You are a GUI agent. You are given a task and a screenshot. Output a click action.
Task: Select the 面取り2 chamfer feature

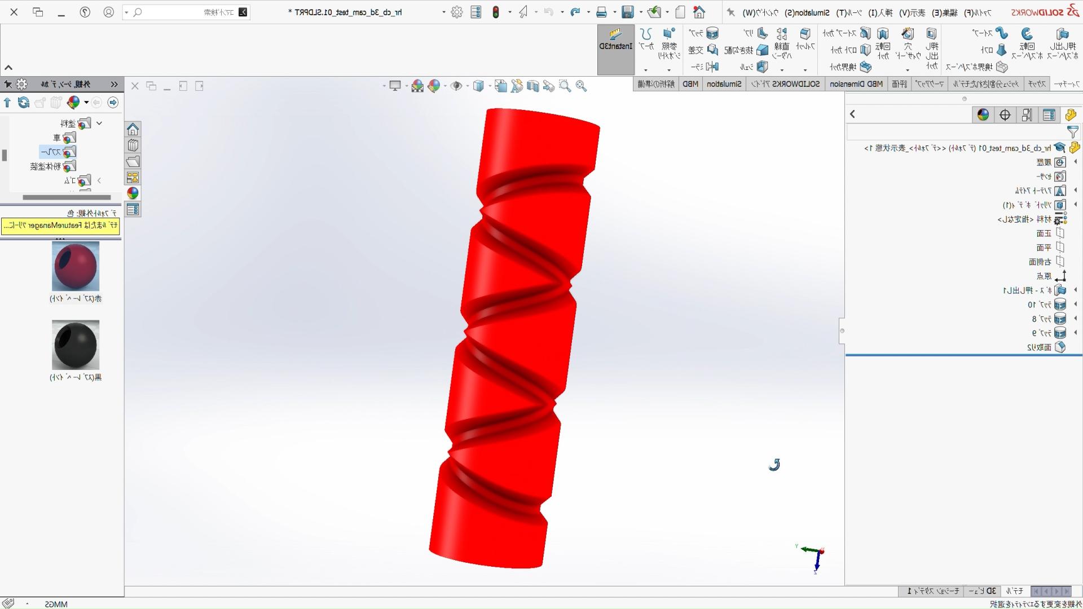[1046, 347]
